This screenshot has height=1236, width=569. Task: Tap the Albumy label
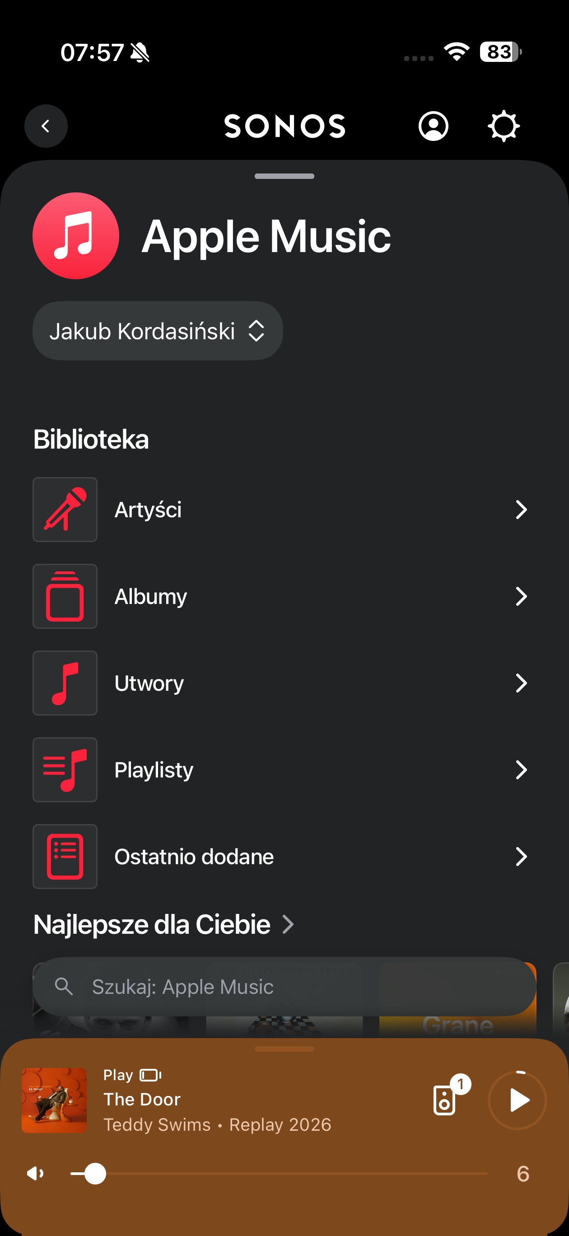[x=151, y=596]
